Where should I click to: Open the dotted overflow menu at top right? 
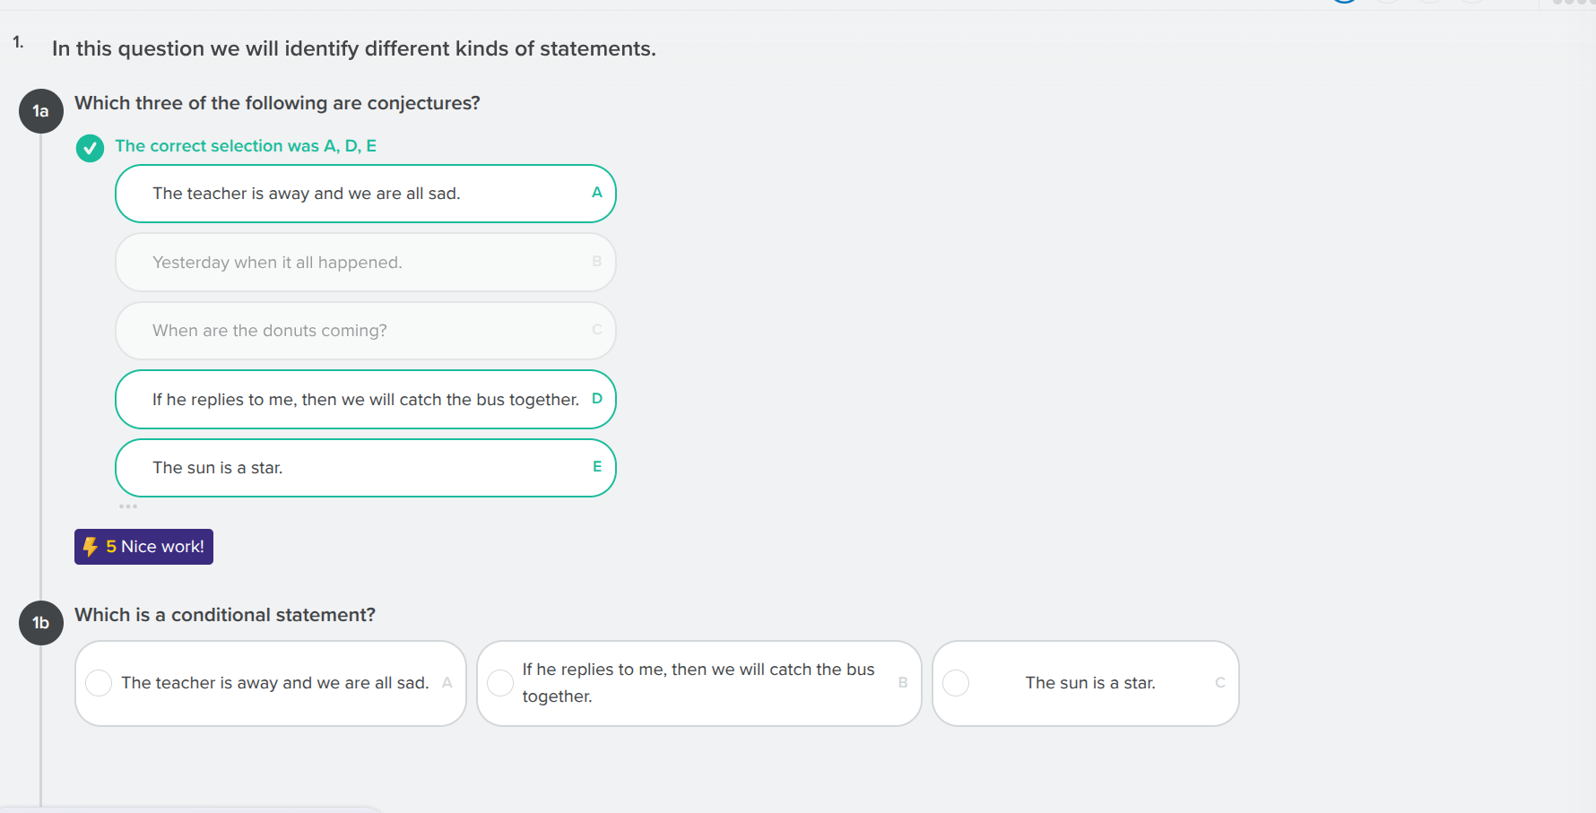click(1574, 5)
